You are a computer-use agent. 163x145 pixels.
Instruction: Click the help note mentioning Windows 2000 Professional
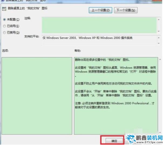click(x=115, y=105)
